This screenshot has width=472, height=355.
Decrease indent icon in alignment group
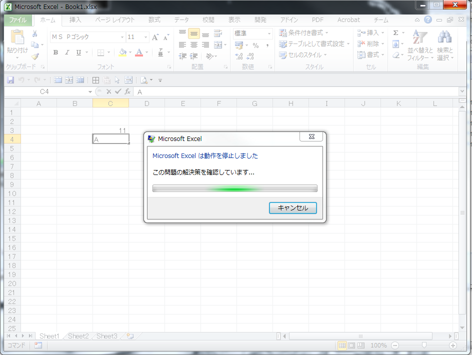(182, 56)
